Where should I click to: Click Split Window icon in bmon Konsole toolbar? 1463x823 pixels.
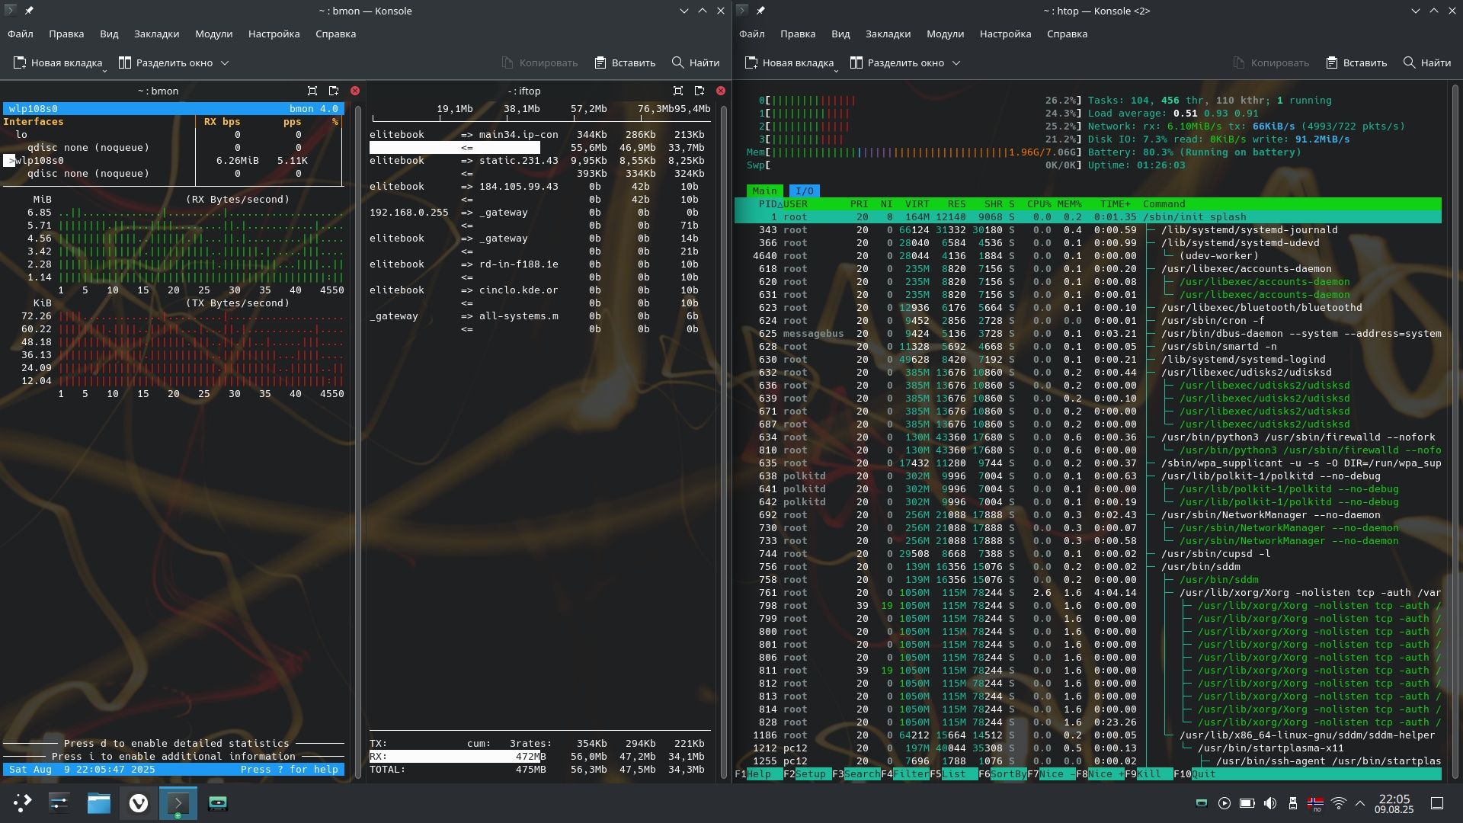click(x=125, y=62)
